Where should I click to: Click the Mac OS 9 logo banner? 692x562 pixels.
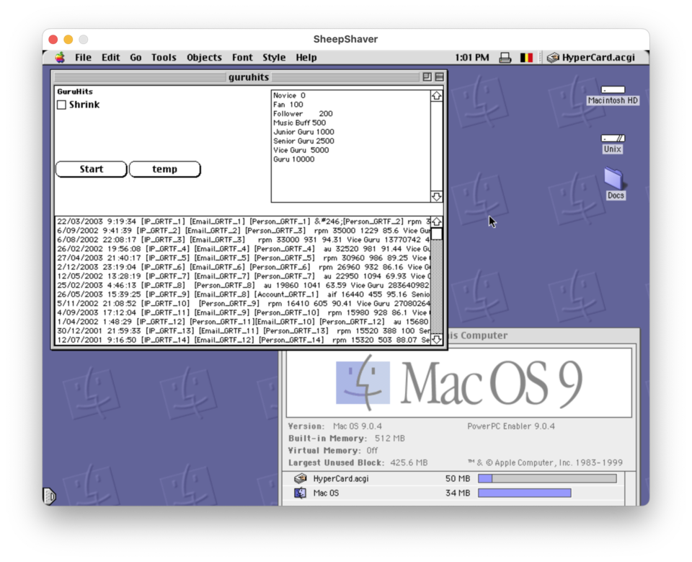[x=459, y=382]
